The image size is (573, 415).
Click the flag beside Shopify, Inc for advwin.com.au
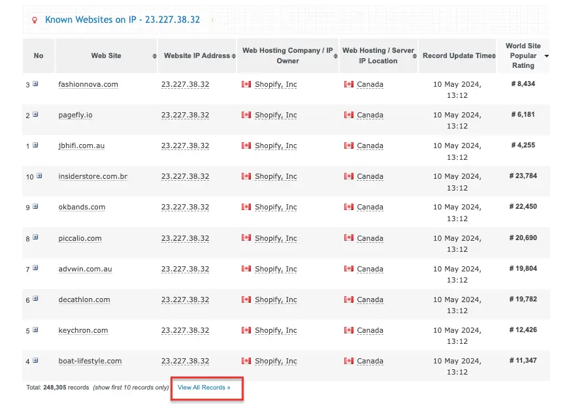tap(246, 269)
